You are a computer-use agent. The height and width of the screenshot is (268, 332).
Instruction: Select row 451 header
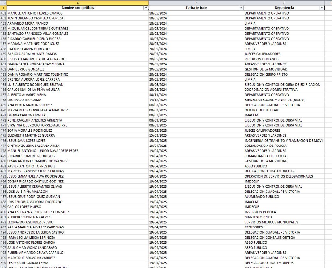click(x=3, y=13)
